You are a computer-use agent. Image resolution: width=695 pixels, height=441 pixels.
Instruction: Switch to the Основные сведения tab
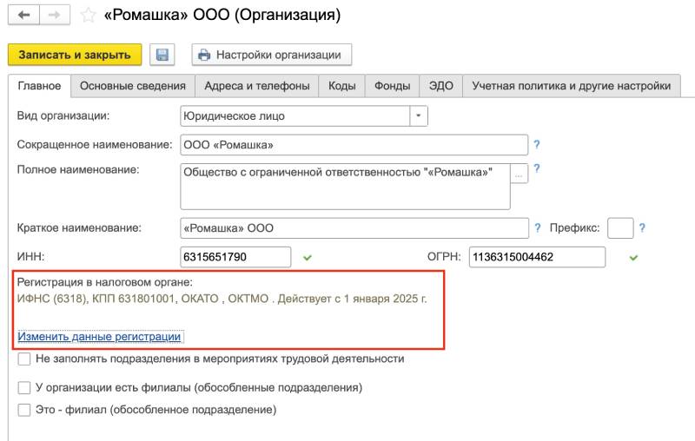(133, 86)
